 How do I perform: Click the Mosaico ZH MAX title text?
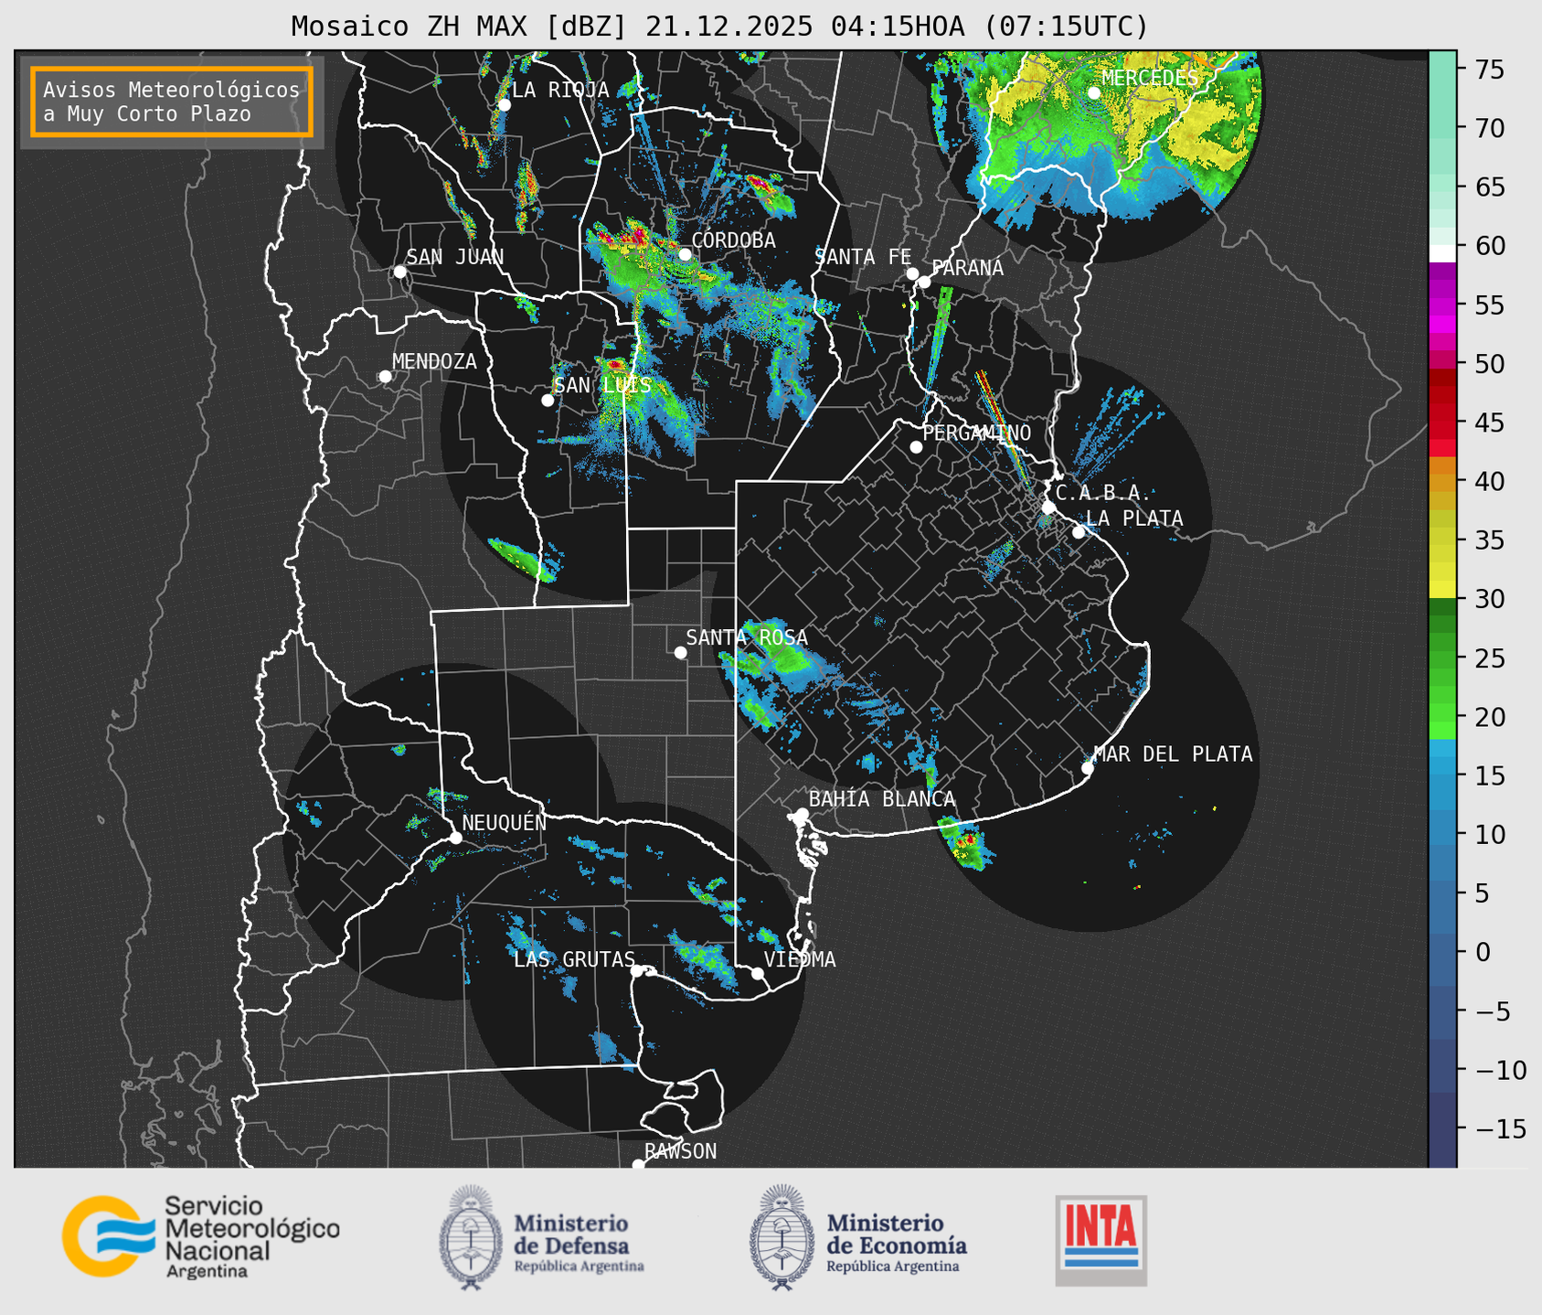coord(719,27)
